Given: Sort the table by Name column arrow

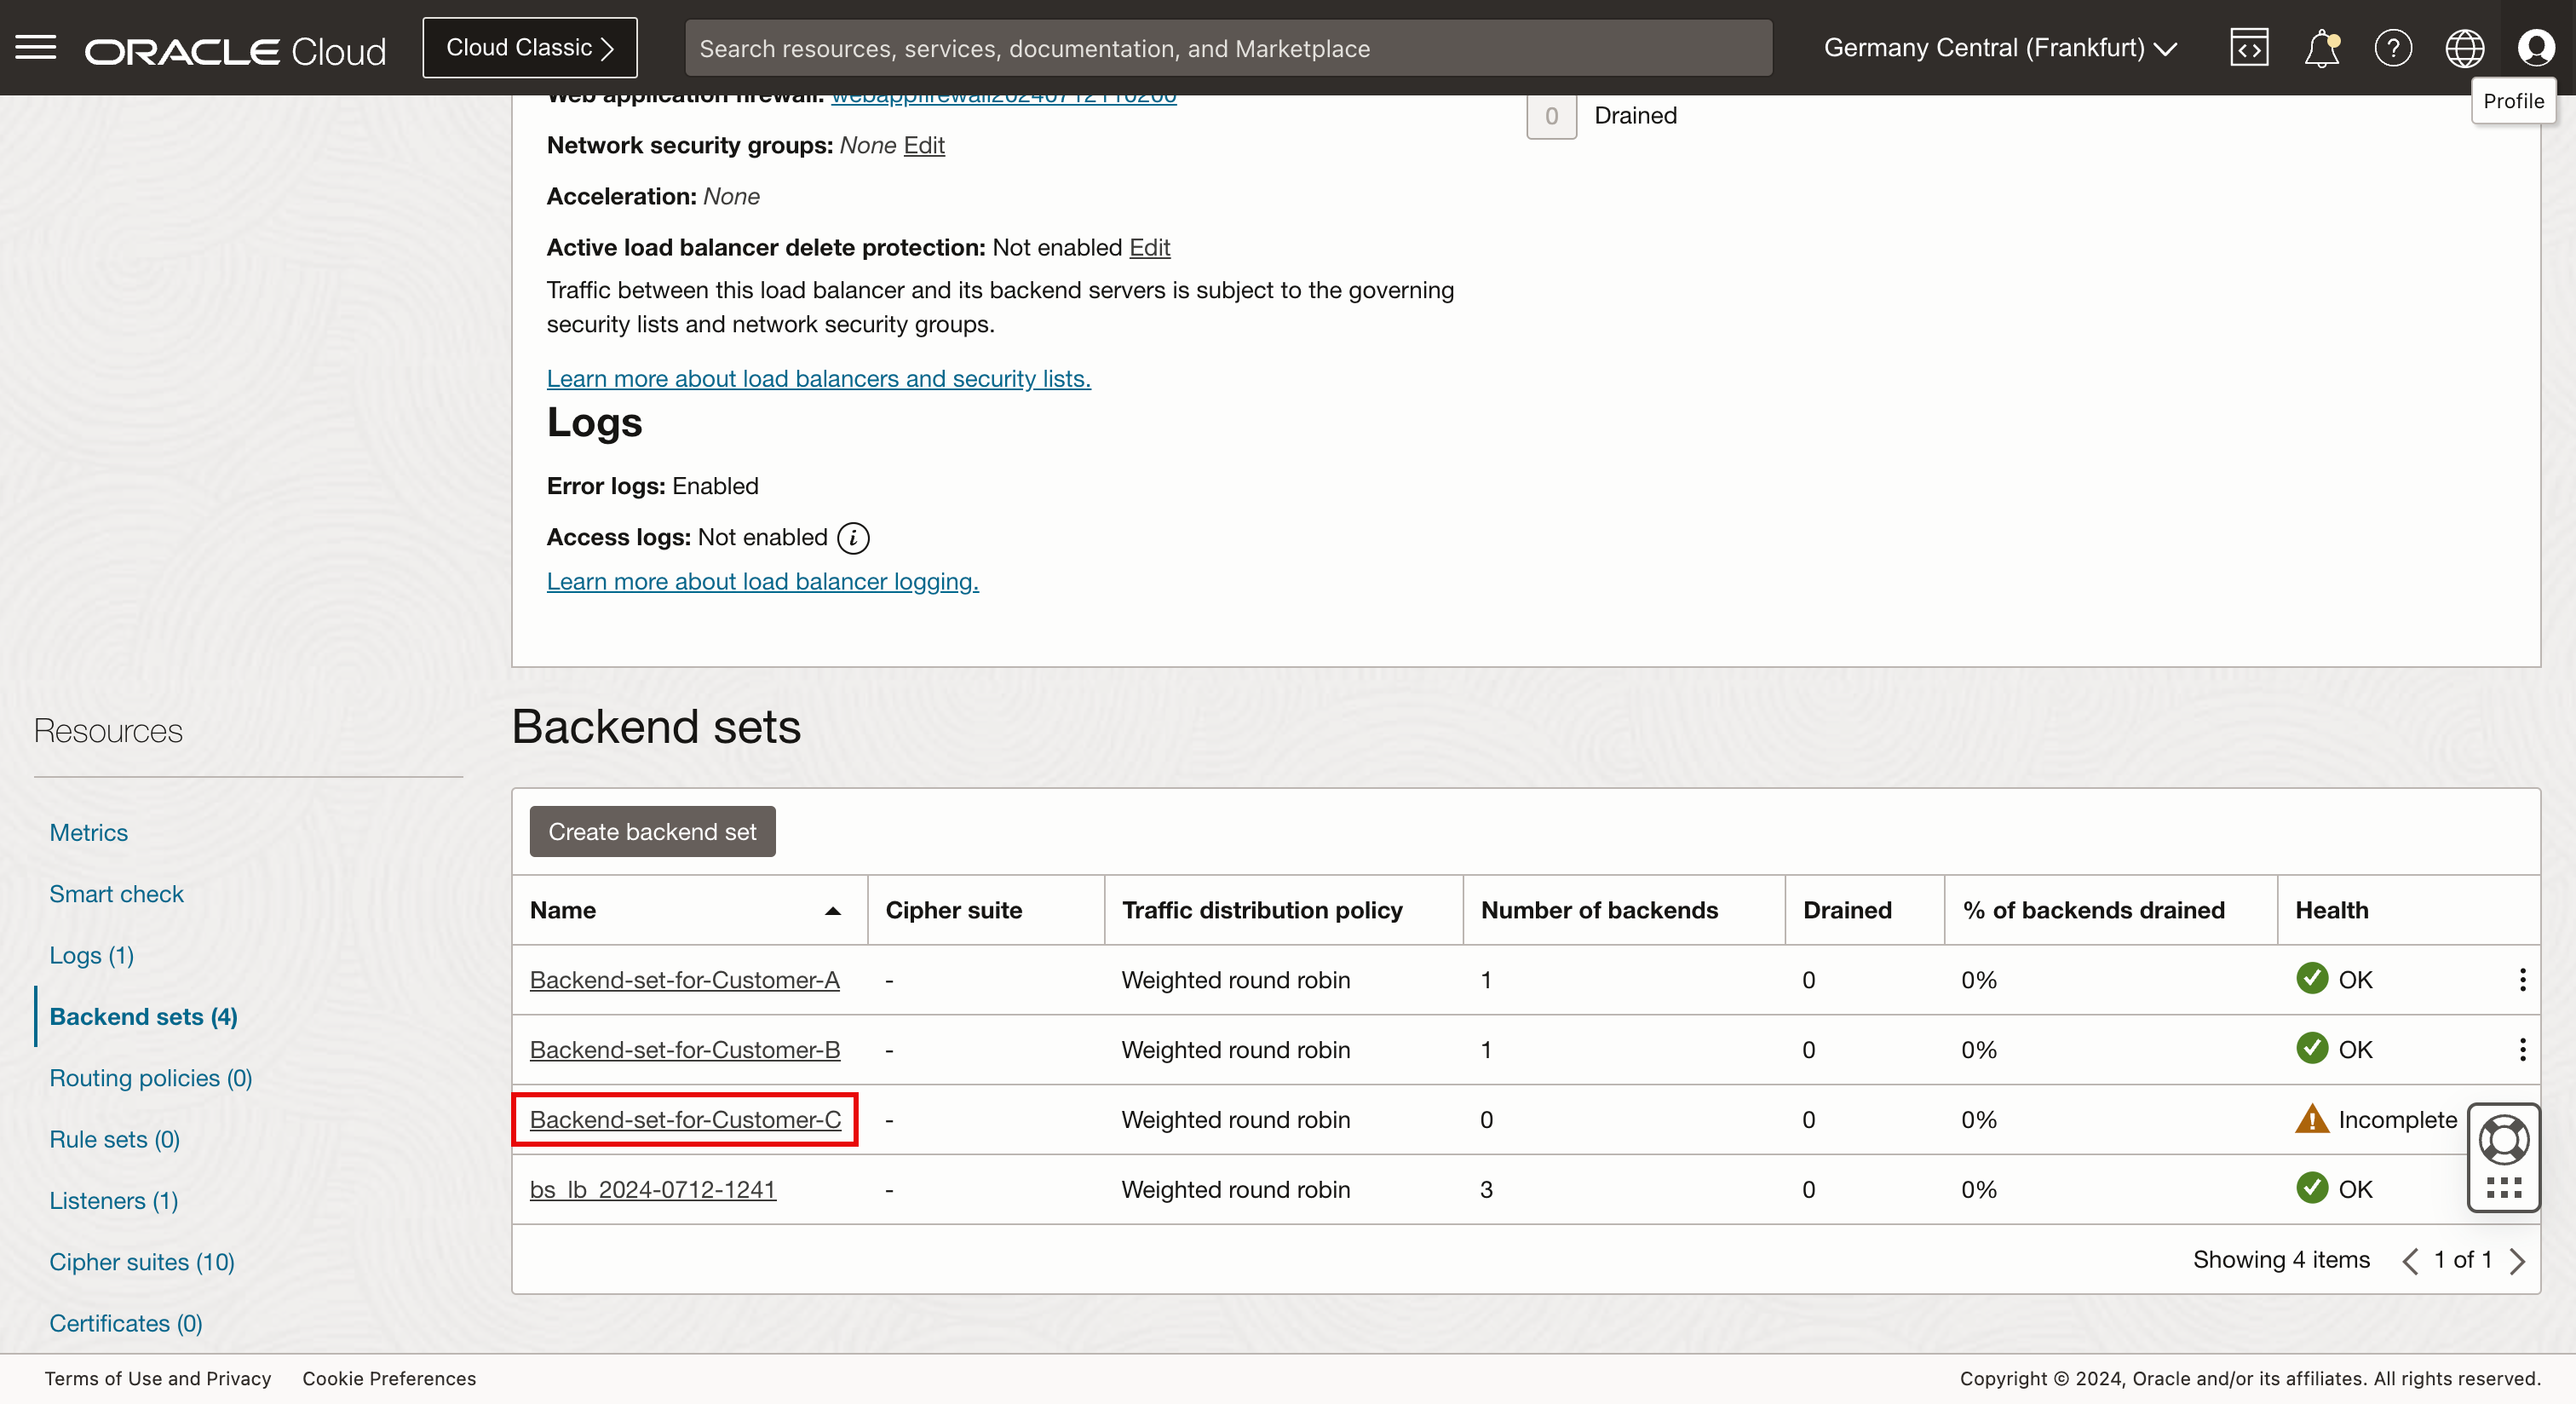Looking at the screenshot, I should pyautogui.click(x=832, y=910).
